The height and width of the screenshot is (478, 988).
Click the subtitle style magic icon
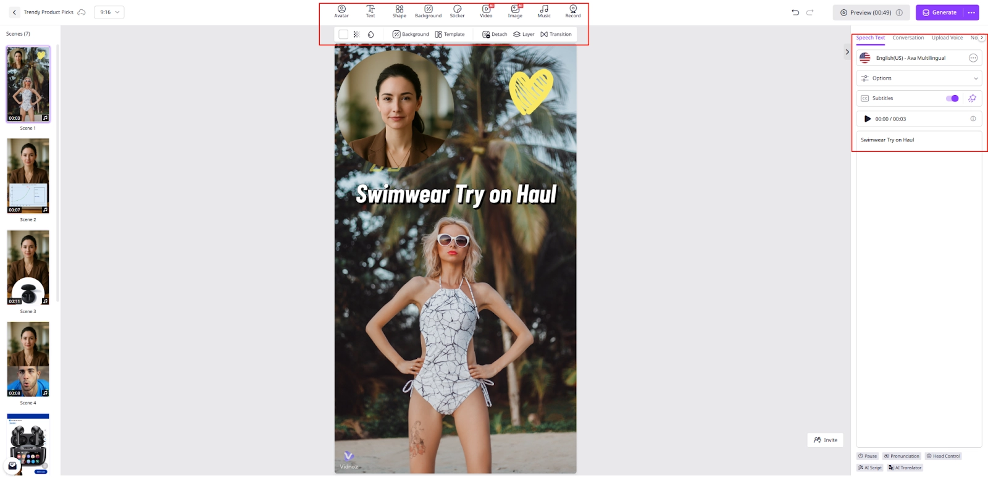point(973,98)
